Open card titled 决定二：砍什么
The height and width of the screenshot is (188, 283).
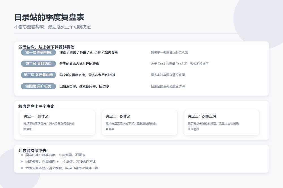[140, 123]
